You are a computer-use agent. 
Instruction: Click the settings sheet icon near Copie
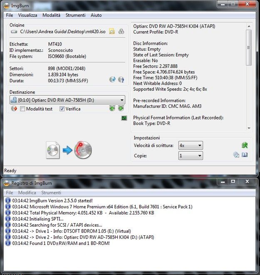pyautogui.click(x=236, y=155)
